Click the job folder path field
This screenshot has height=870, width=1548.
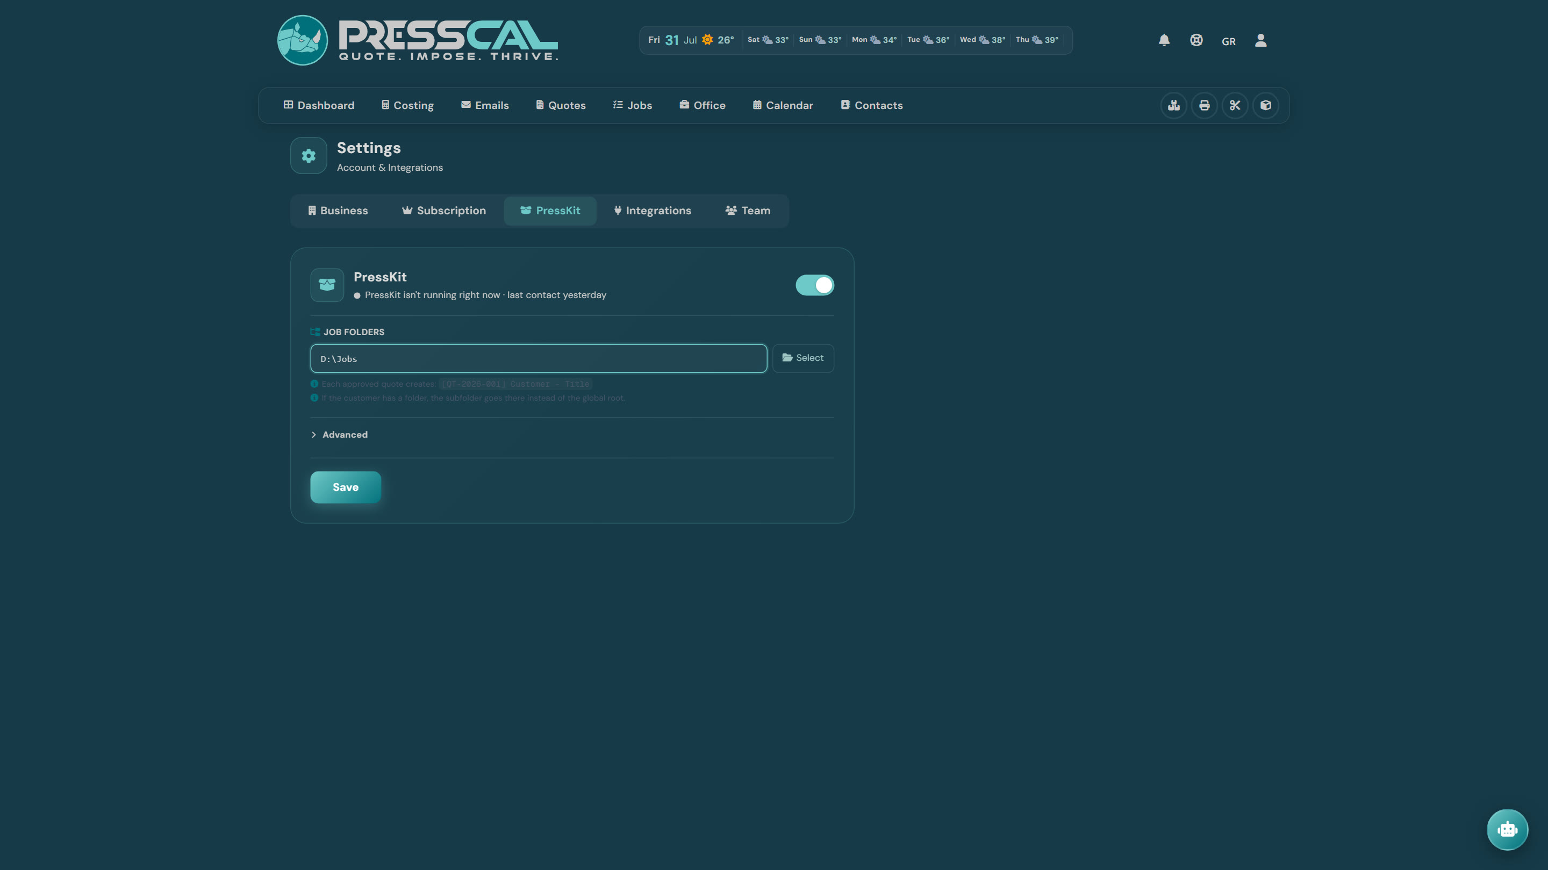point(539,358)
